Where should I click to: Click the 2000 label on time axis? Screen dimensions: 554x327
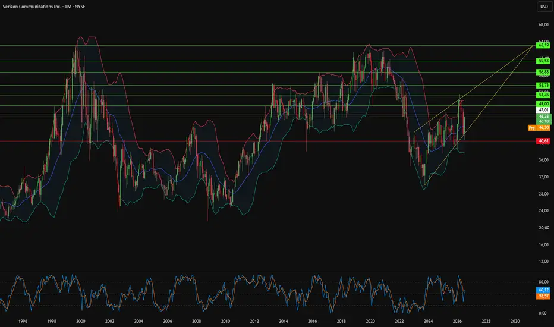pos(81,321)
